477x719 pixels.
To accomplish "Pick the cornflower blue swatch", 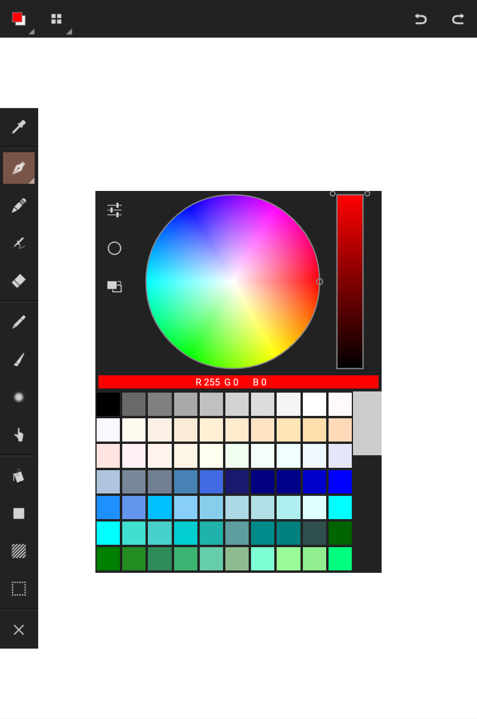I will pos(134,507).
